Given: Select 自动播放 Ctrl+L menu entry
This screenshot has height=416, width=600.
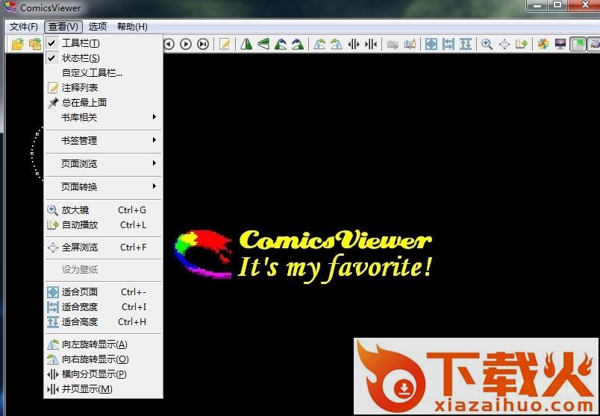Looking at the screenshot, I should (103, 225).
